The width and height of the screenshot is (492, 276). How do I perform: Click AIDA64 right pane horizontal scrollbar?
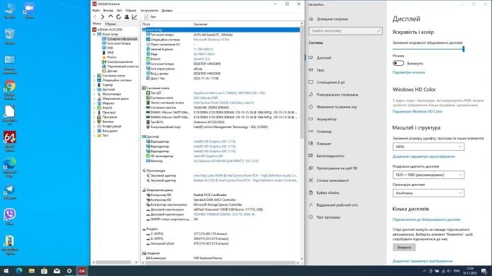pos(220,263)
